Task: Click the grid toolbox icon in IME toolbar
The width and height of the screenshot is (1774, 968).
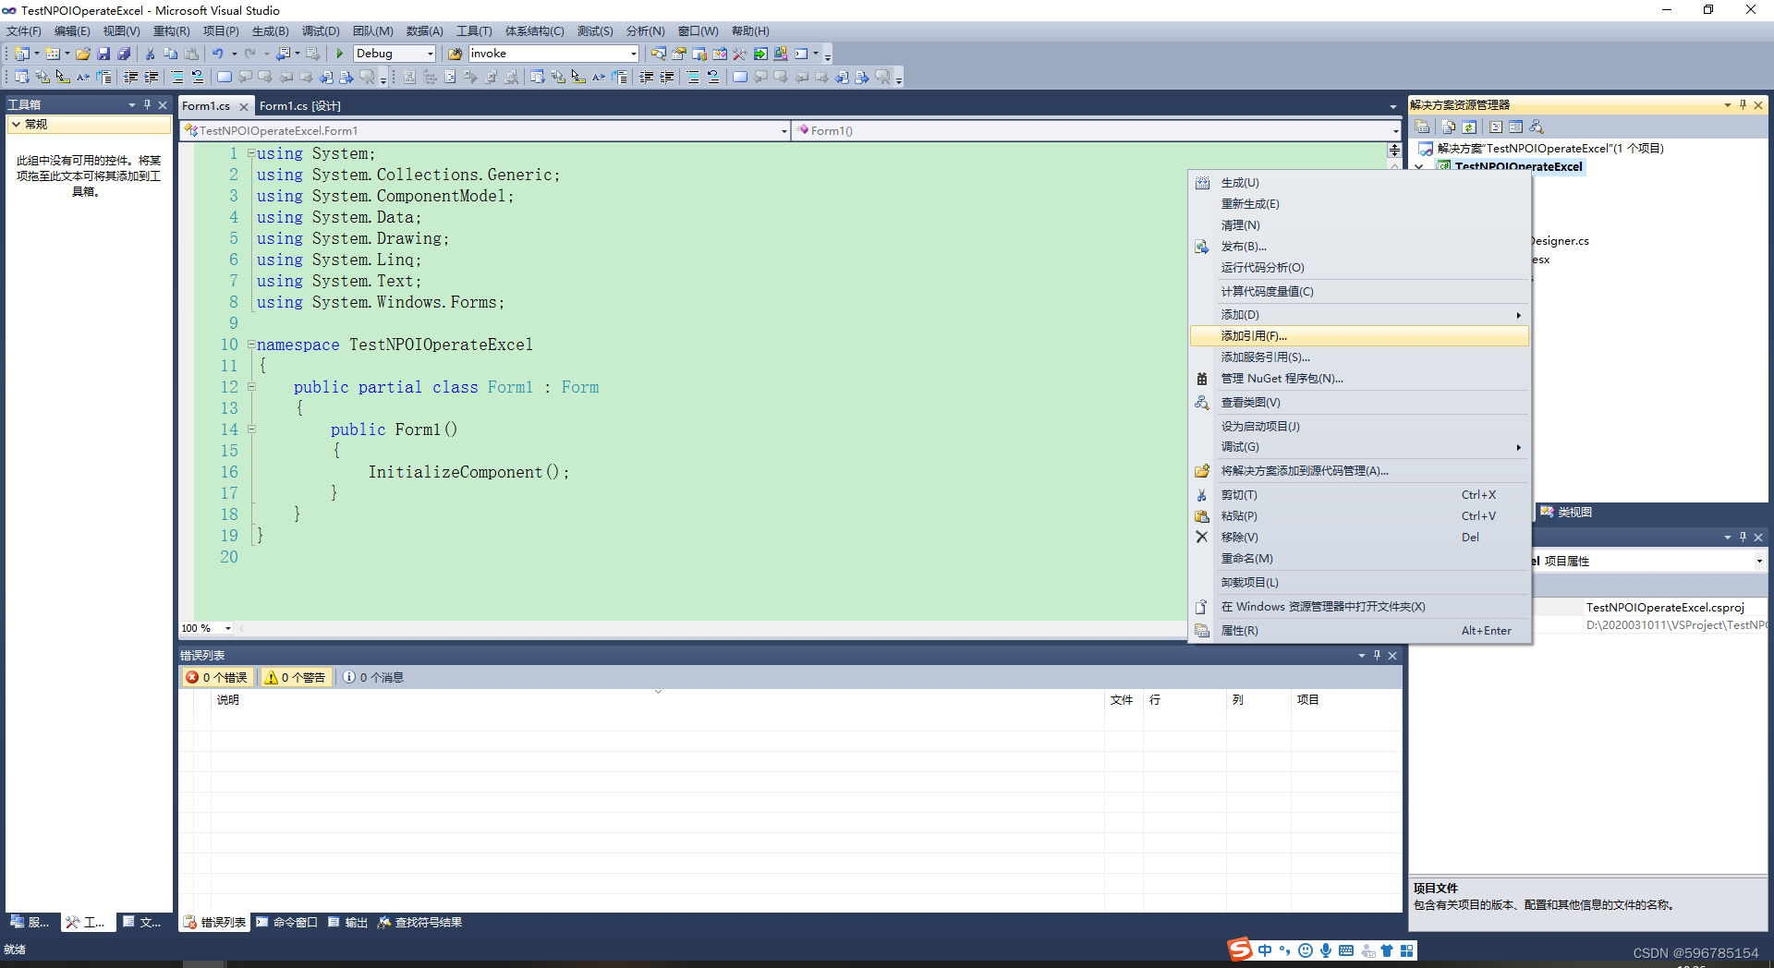Action: point(1406,950)
